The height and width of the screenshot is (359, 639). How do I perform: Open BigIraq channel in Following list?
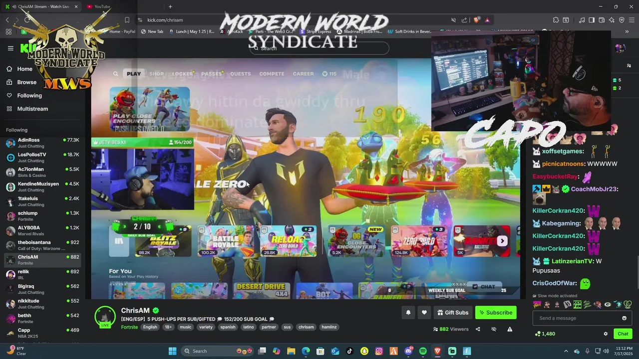[42, 289]
